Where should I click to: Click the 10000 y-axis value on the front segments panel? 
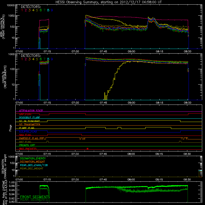(11, 5)
